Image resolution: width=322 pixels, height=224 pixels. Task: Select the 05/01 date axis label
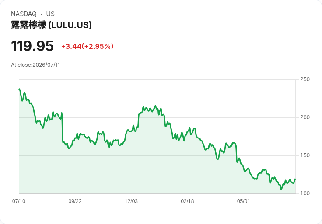(244, 201)
